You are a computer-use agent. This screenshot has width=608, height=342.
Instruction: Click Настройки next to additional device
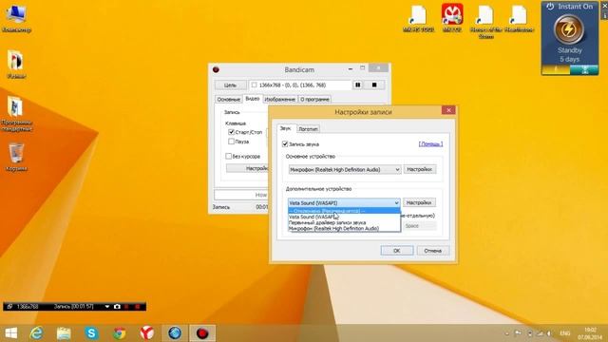[x=419, y=202]
